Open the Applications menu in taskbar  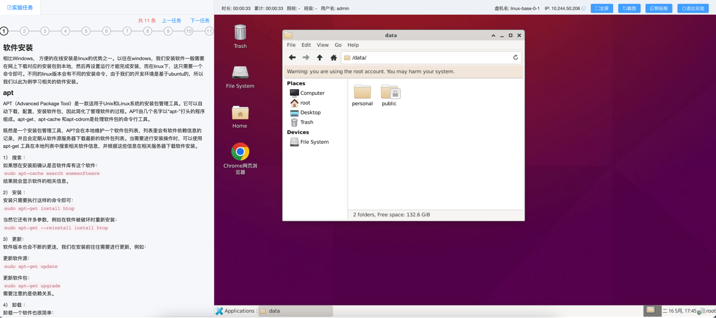coord(236,311)
